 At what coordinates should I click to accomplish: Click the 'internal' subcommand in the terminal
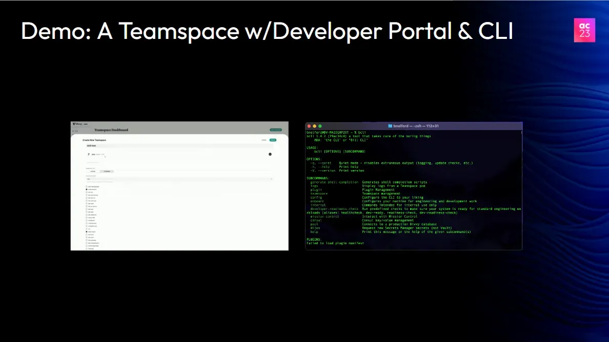coord(318,205)
